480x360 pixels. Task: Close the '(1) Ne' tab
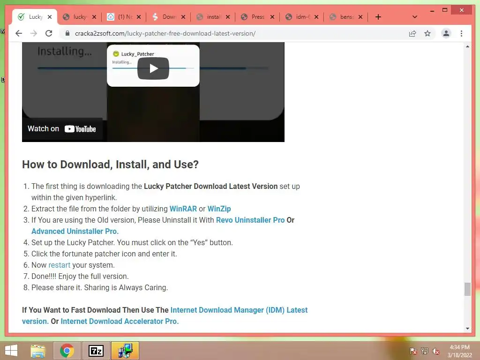pos(139,17)
